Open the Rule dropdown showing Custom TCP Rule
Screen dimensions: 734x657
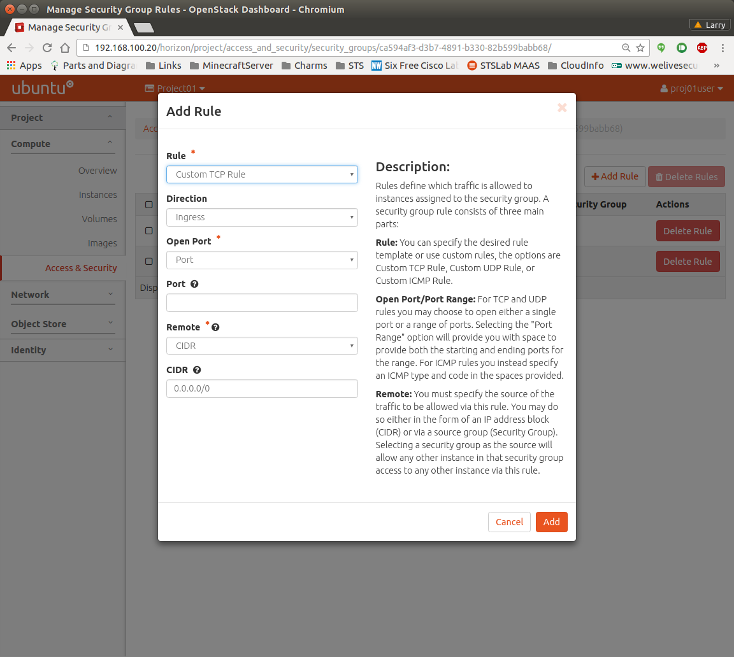point(262,174)
